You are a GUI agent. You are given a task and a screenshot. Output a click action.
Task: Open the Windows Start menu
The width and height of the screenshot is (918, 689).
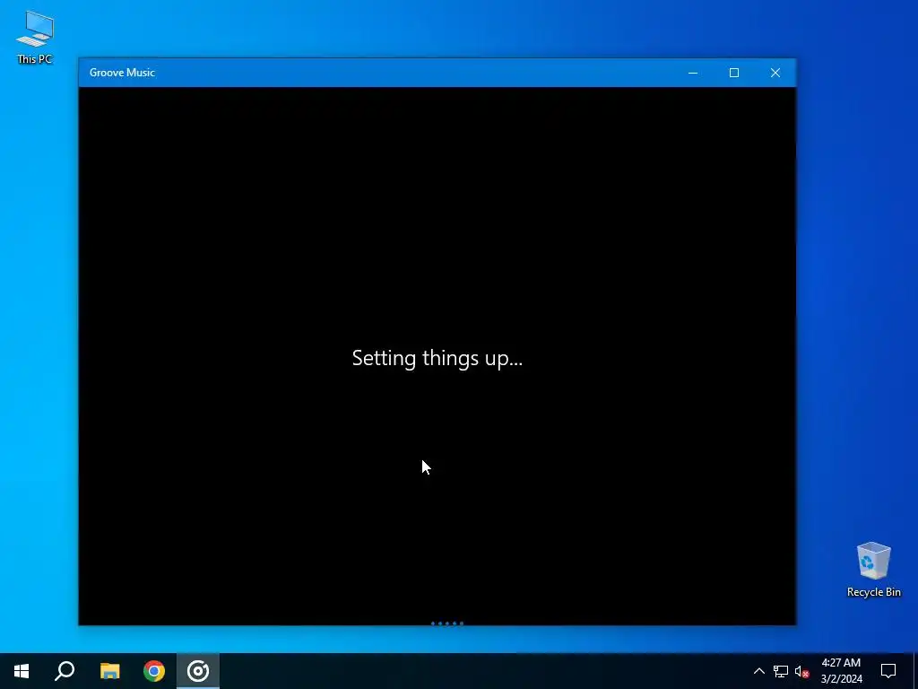pos(22,671)
